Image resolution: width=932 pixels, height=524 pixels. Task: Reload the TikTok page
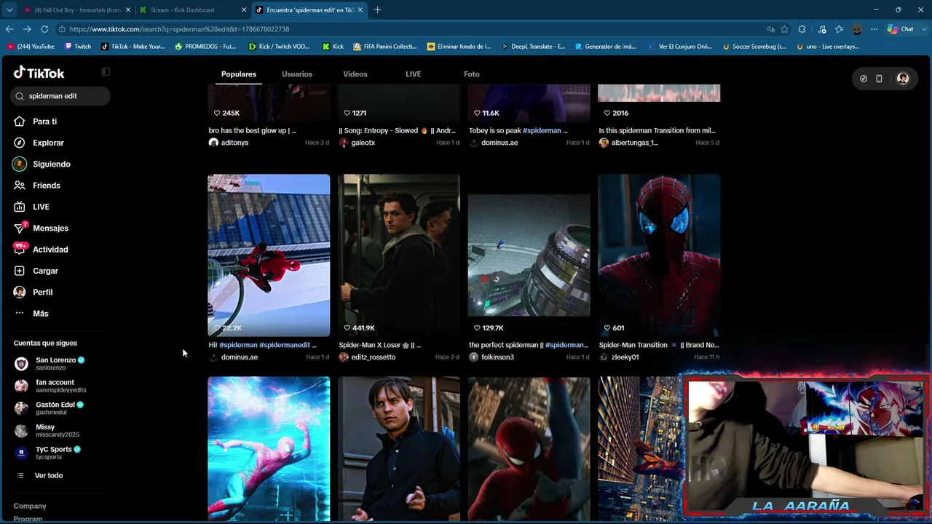pos(44,29)
